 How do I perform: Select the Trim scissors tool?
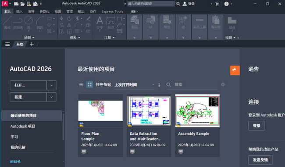click(77, 18)
